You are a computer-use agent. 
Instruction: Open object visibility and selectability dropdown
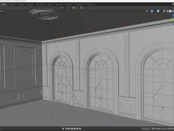[148, 11]
